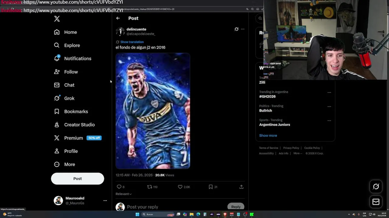Screen dimensions: 389x218
Task: Open Creator Studio
Action: (74, 125)
